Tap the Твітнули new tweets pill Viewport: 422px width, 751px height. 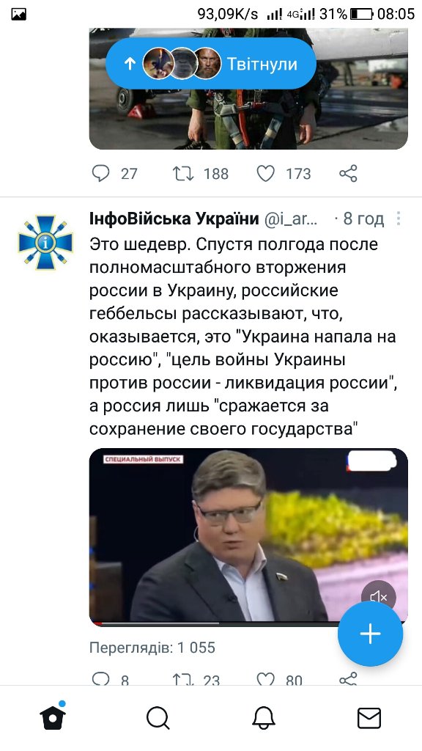point(211,64)
